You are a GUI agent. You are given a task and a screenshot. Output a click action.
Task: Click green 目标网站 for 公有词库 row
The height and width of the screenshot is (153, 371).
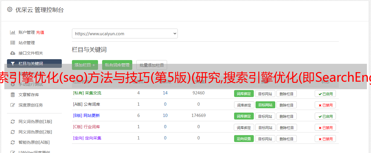pos(265,105)
